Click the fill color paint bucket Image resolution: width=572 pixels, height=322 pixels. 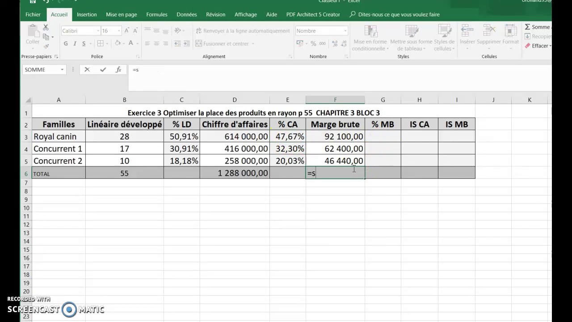click(x=118, y=43)
